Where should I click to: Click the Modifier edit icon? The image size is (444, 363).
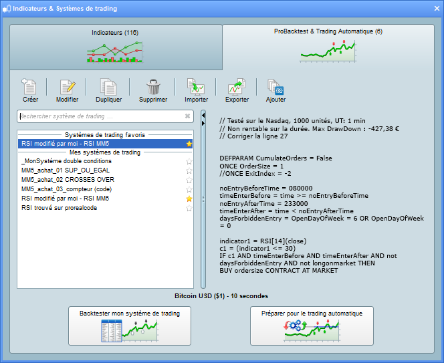click(68, 87)
